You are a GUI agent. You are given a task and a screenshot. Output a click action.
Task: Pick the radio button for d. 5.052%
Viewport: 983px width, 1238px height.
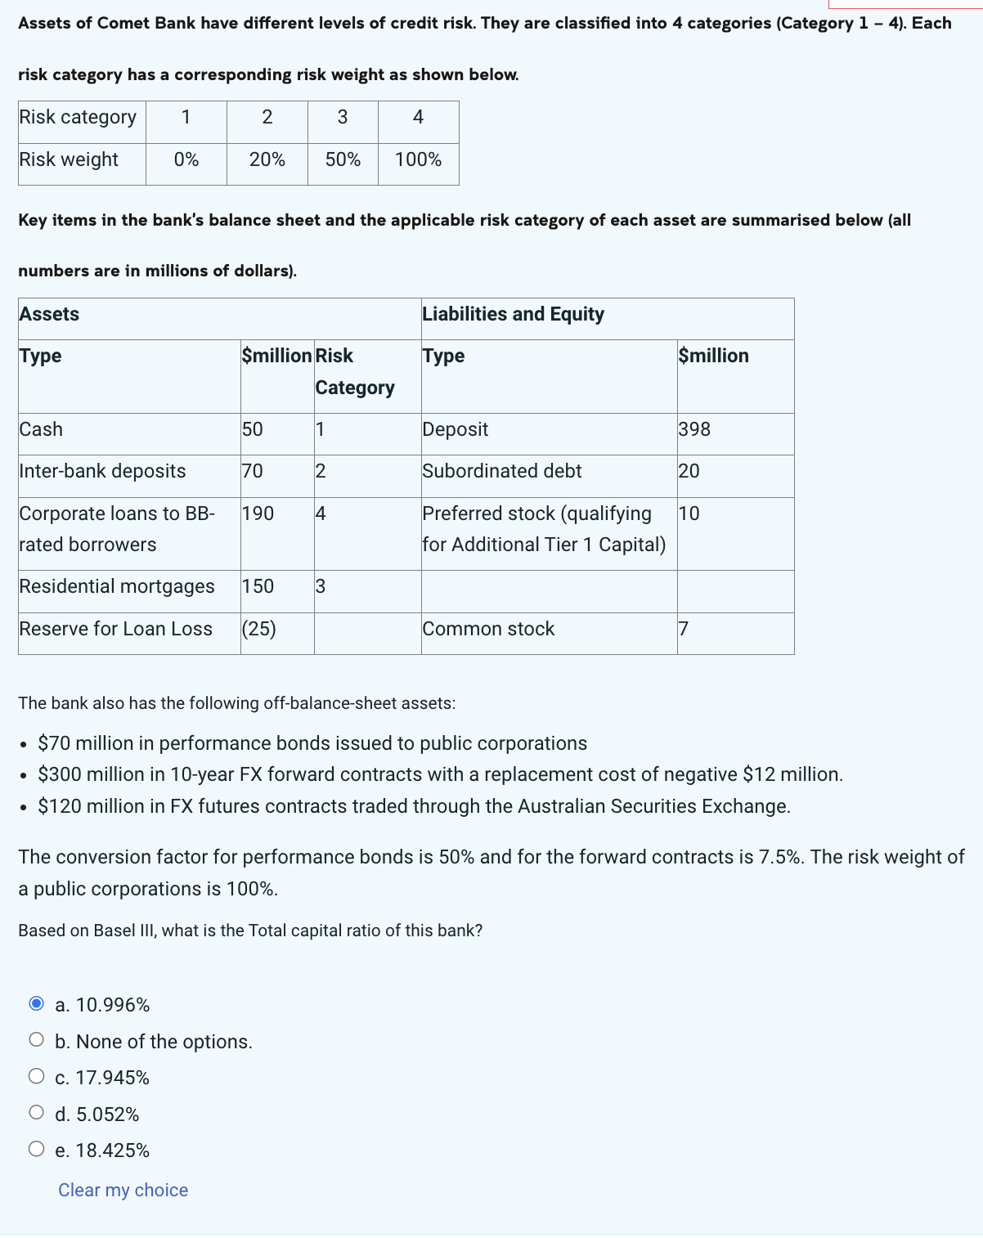[36, 1113]
